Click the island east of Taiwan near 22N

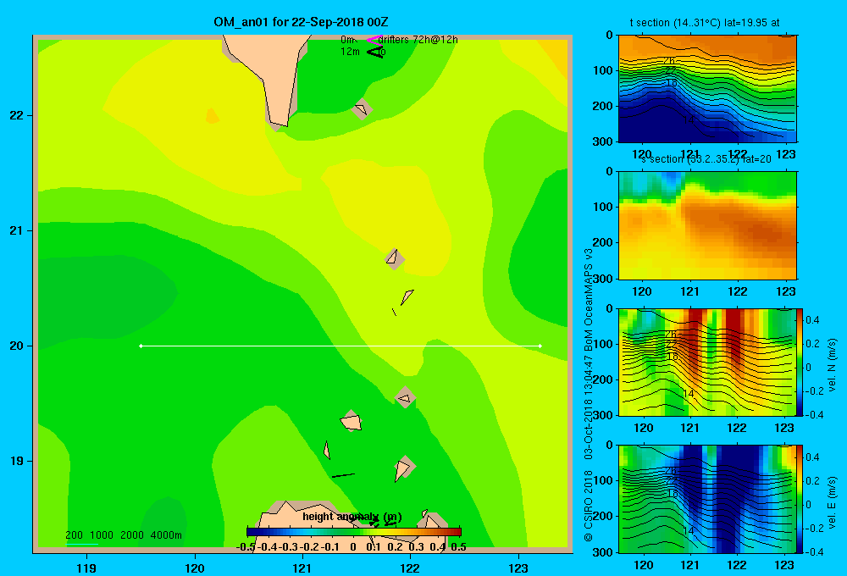click(362, 109)
